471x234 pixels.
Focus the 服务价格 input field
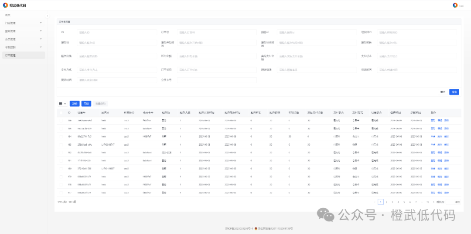tap(117, 56)
